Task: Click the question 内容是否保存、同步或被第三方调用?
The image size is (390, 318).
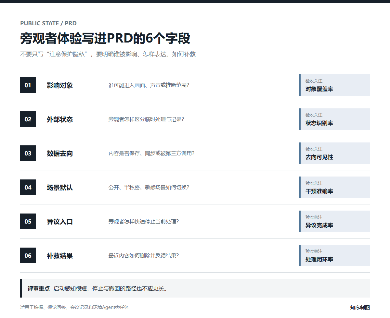Action: click(x=151, y=153)
